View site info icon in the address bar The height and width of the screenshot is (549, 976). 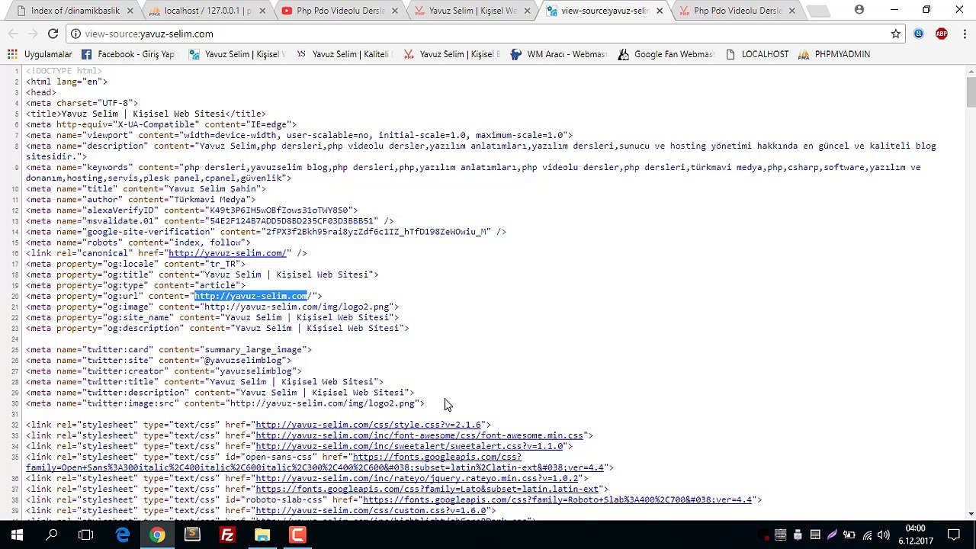pyautogui.click(x=75, y=34)
